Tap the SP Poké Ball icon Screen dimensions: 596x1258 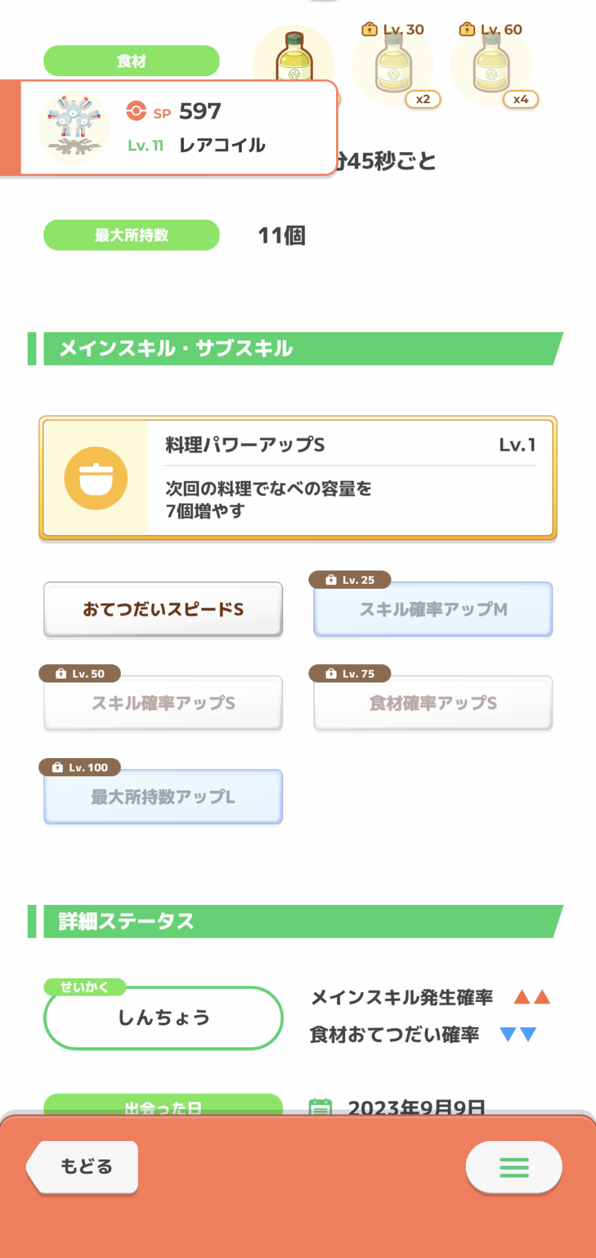136,111
